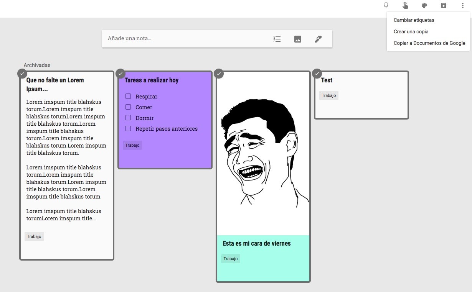Click the Dormir list item text
The height and width of the screenshot is (292, 472).
click(145, 118)
